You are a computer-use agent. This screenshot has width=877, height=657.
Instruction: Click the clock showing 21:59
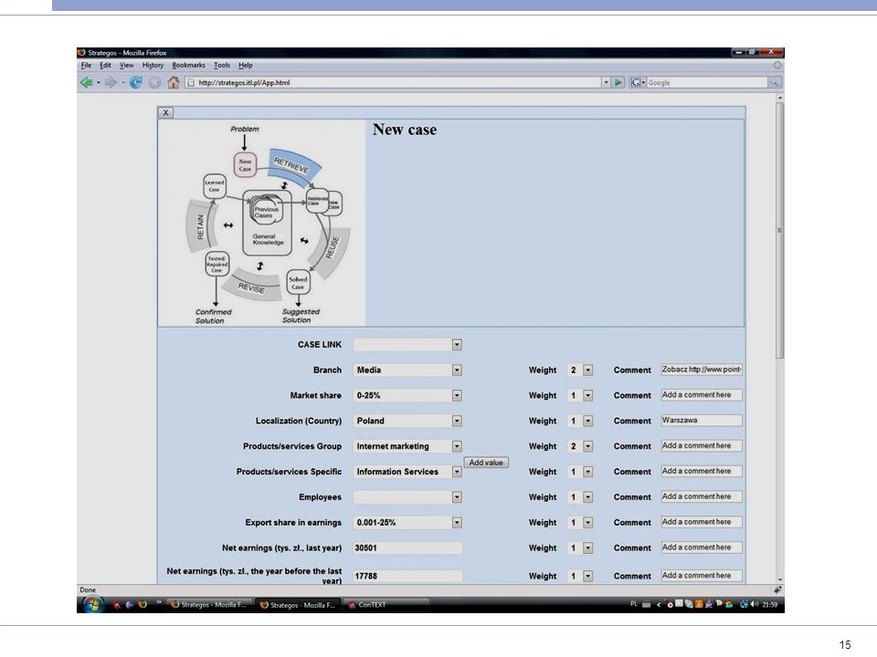coord(769,604)
